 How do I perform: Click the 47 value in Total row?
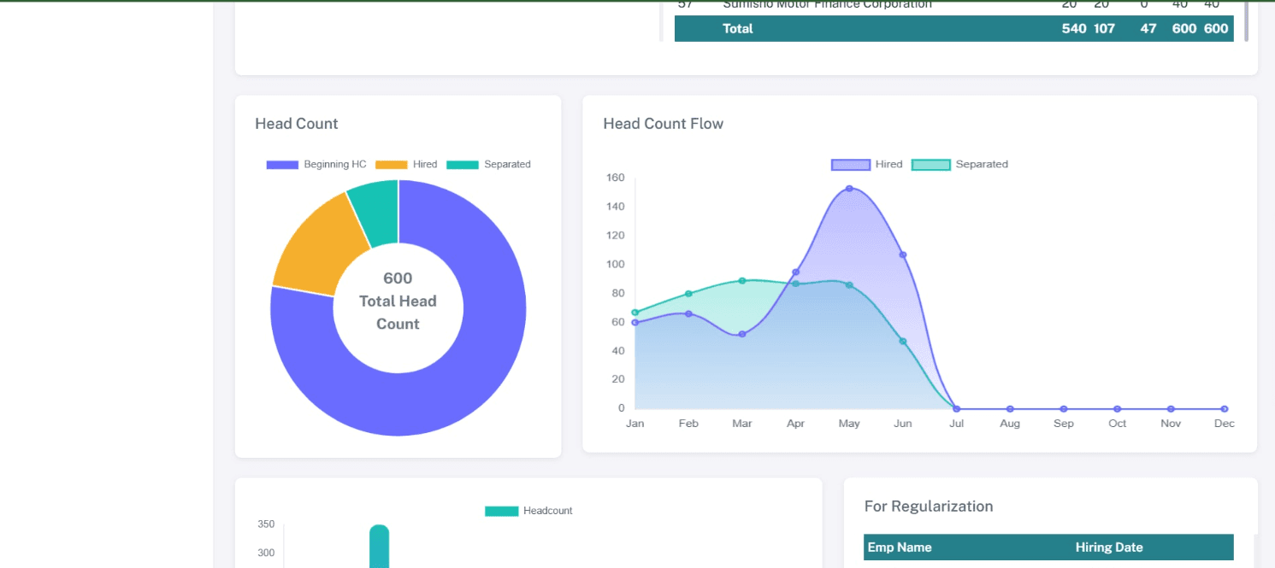1148,28
